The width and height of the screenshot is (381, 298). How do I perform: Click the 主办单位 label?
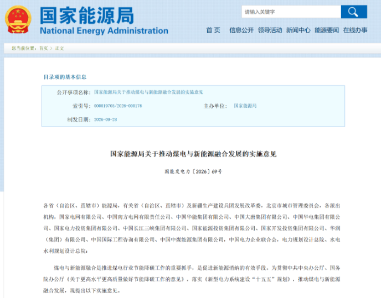(215, 106)
